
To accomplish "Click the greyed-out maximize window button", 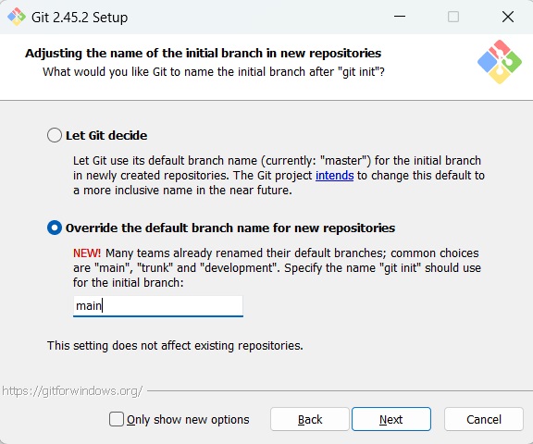I will click(453, 17).
